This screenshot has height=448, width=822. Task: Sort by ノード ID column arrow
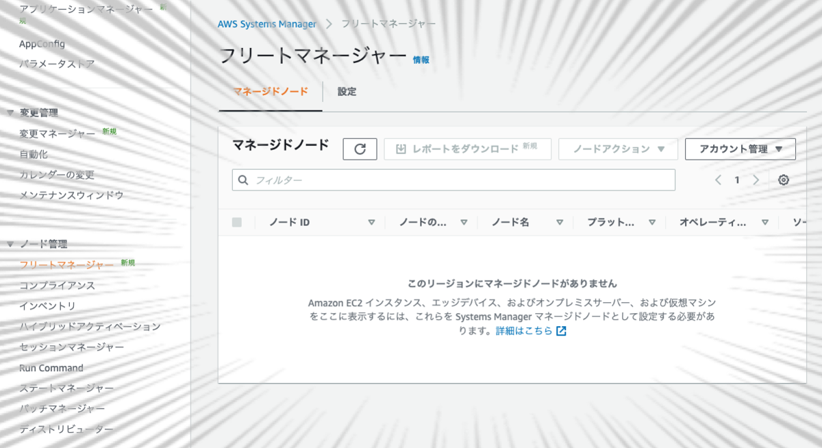(x=371, y=223)
